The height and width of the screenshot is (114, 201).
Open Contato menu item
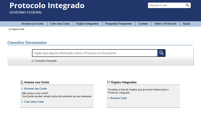pyautogui.click(x=143, y=24)
